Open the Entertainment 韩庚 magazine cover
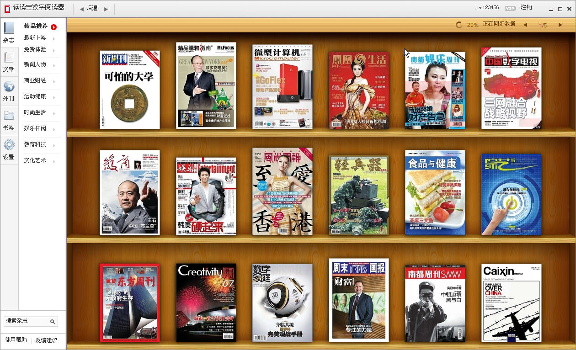The image size is (576, 350). click(206, 196)
